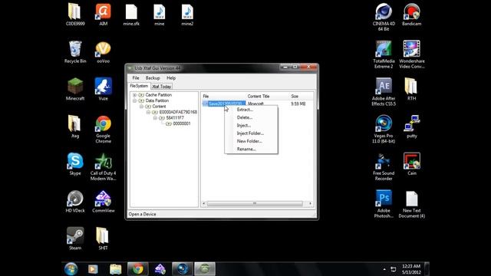Click the Minecraft content title cell

(255, 103)
